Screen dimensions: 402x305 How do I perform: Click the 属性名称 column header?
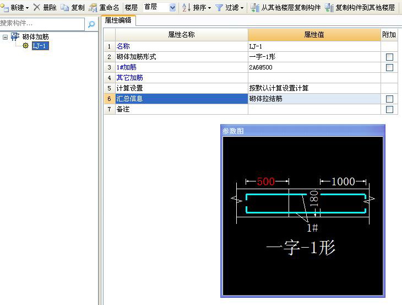(182, 35)
